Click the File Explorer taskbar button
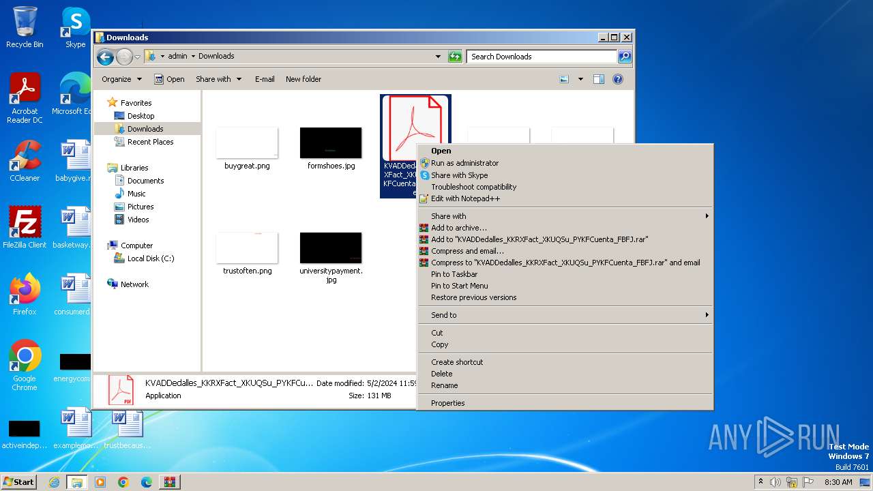The image size is (873, 491). click(77, 482)
